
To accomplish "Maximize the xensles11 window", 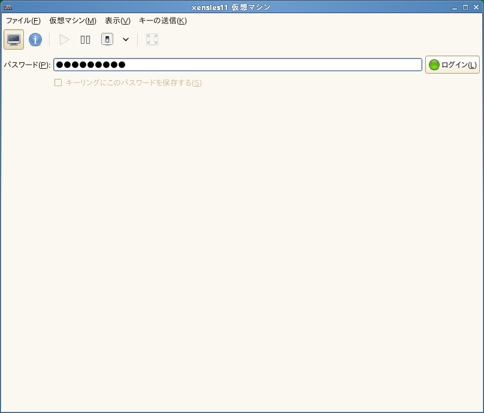I will coord(465,7).
